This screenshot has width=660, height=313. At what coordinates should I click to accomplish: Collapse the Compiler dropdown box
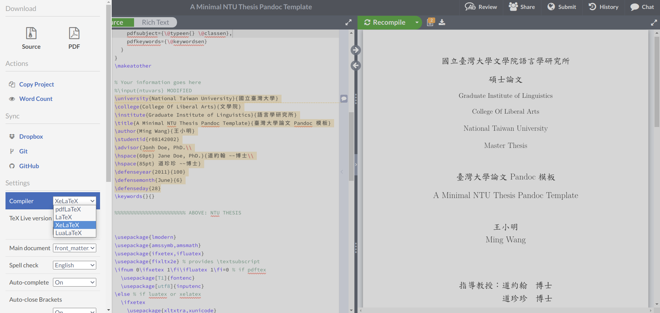click(75, 201)
